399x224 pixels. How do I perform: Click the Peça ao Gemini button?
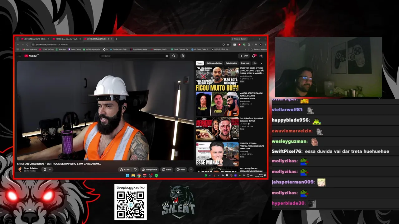[239, 39]
